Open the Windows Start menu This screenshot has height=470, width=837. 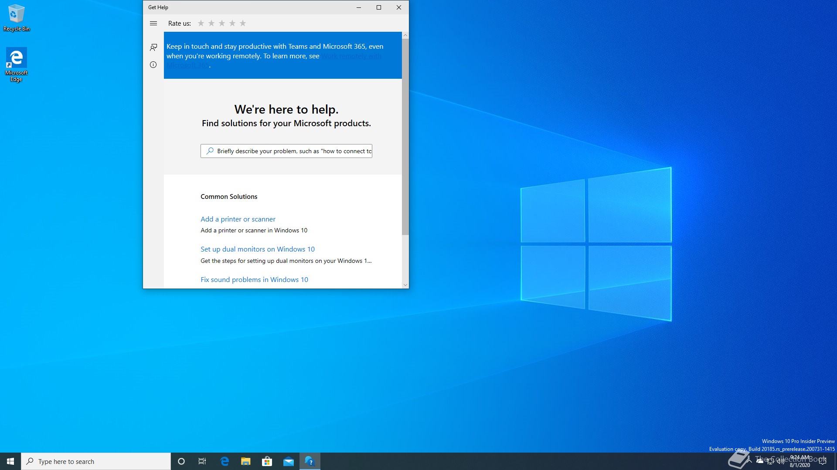10,461
